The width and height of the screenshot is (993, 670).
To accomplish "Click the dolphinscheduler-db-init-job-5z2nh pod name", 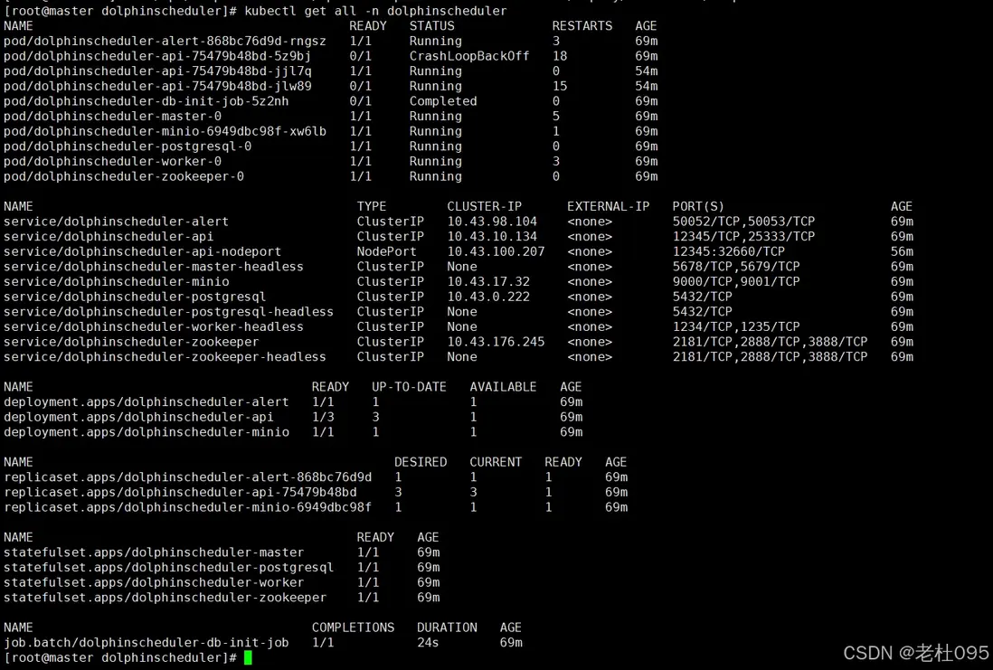I will point(147,101).
